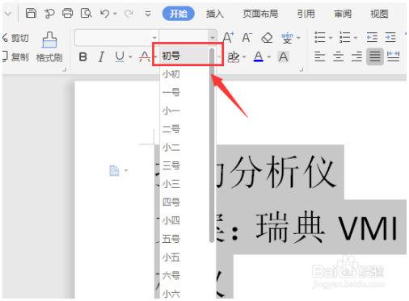
Task: Enable justified paragraph alignment
Action: tap(375, 56)
